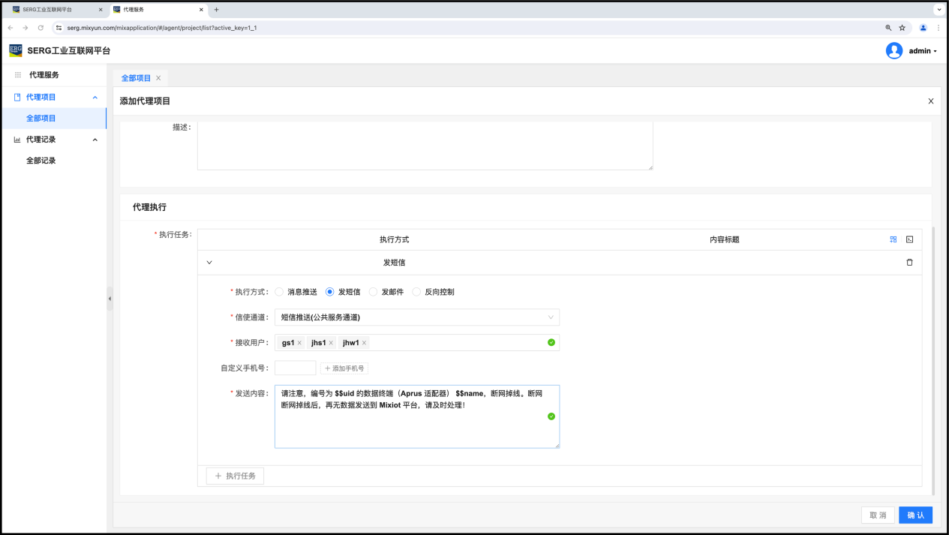Screen dimensions: 949x535
Task: Select the 发邮件 radio option
Action: pos(374,292)
